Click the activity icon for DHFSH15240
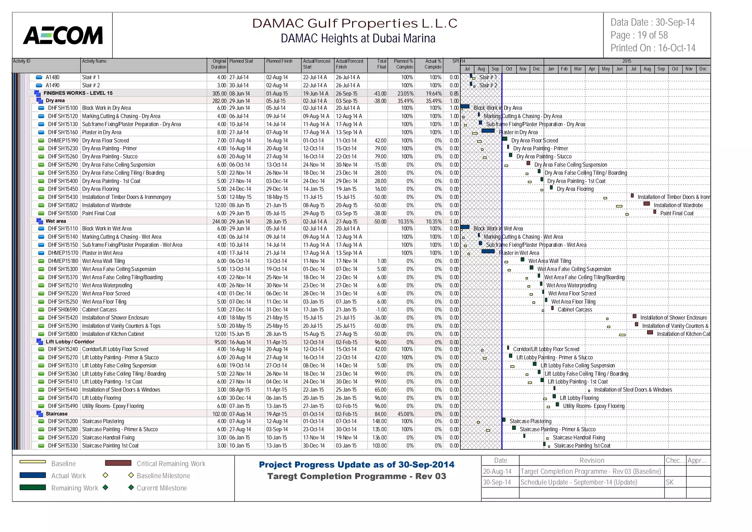This screenshot has width=752, height=532. click(41, 349)
